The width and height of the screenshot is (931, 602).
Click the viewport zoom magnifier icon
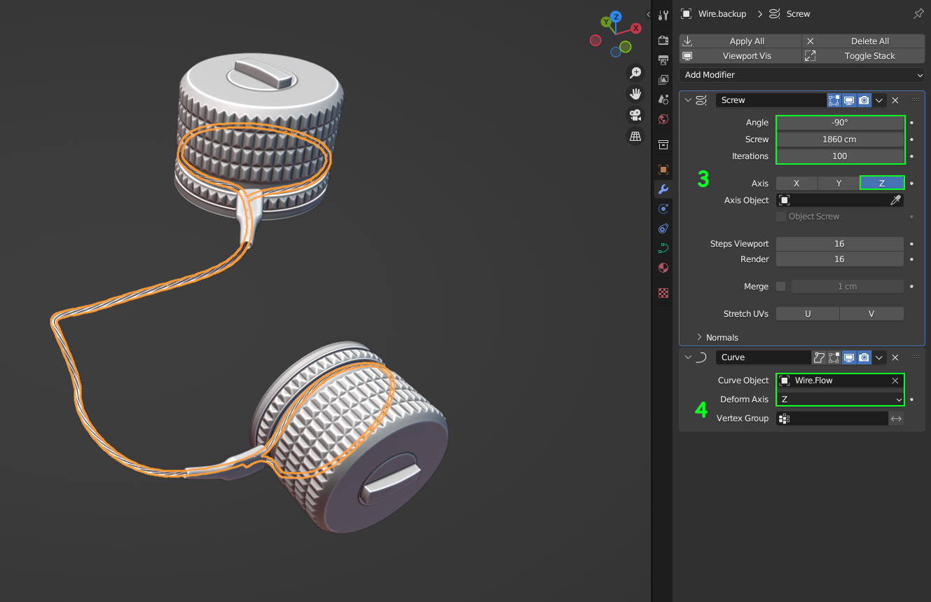coord(635,73)
